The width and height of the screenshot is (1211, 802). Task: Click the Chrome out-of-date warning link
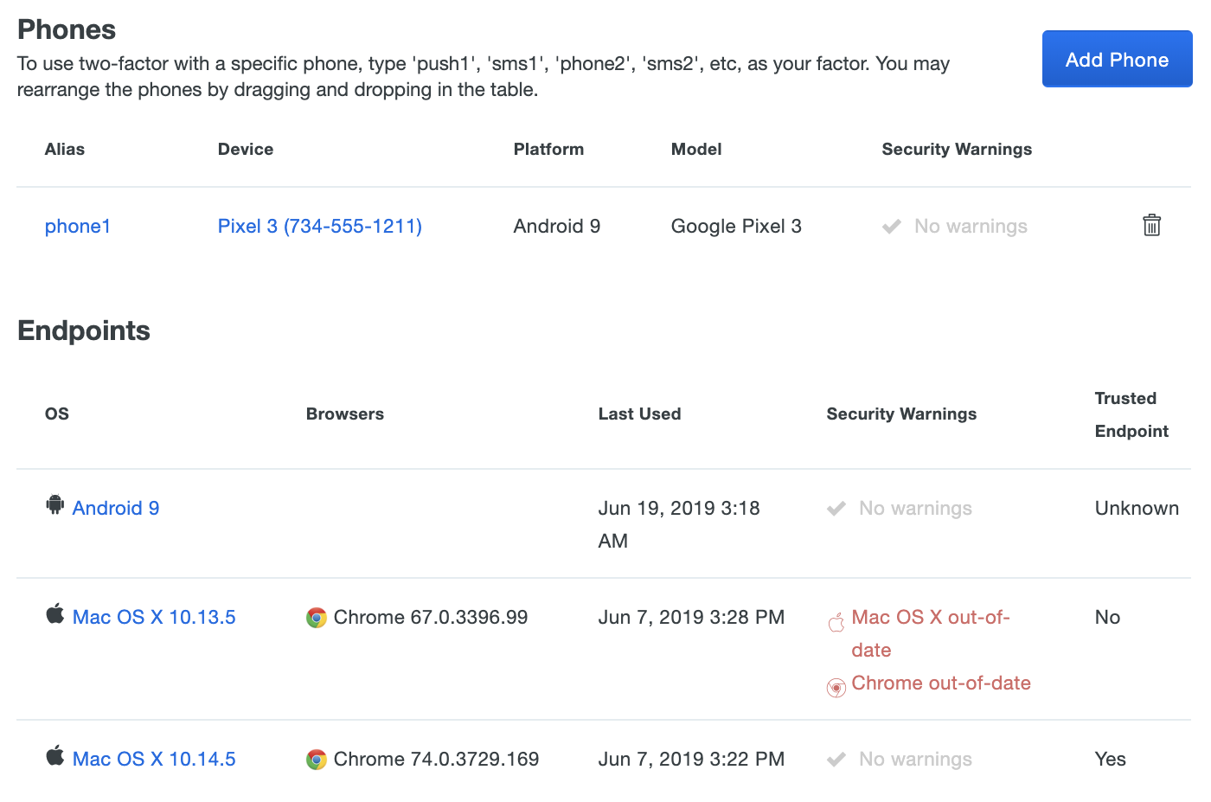(x=941, y=683)
